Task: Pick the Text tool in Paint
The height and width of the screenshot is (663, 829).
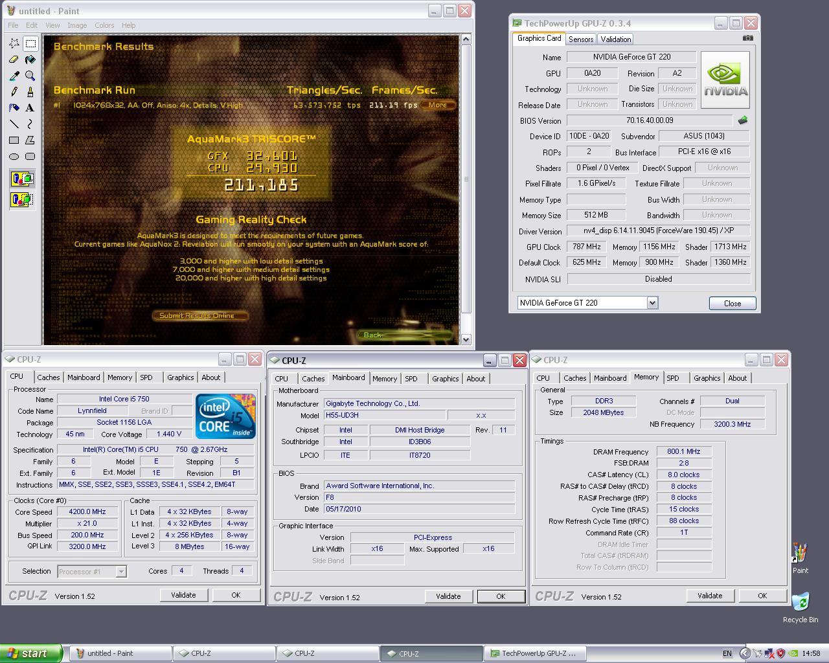Action: (x=30, y=108)
